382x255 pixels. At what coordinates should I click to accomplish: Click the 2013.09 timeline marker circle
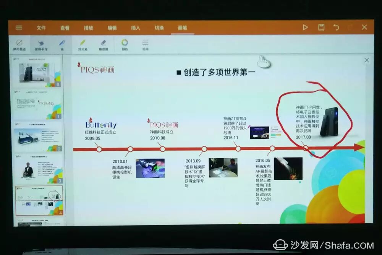tap(204, 149)
